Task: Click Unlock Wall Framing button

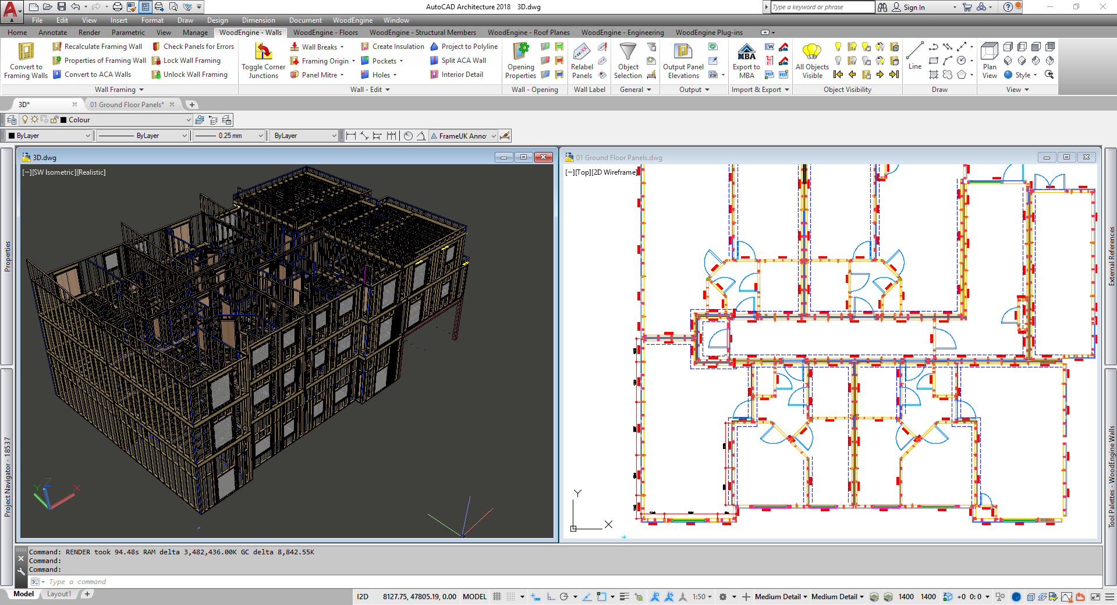Action: tap(190, 75)
